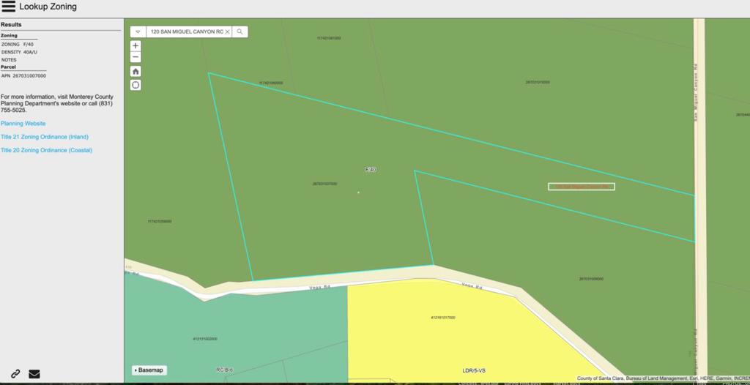This screenshot has width=750, height=385.
Task: Open Title 21 Zoning Ordinance (Inland)
Action: click(x=45, y=137)
